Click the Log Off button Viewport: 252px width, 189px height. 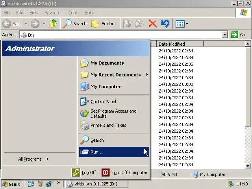tap(84, 172)
